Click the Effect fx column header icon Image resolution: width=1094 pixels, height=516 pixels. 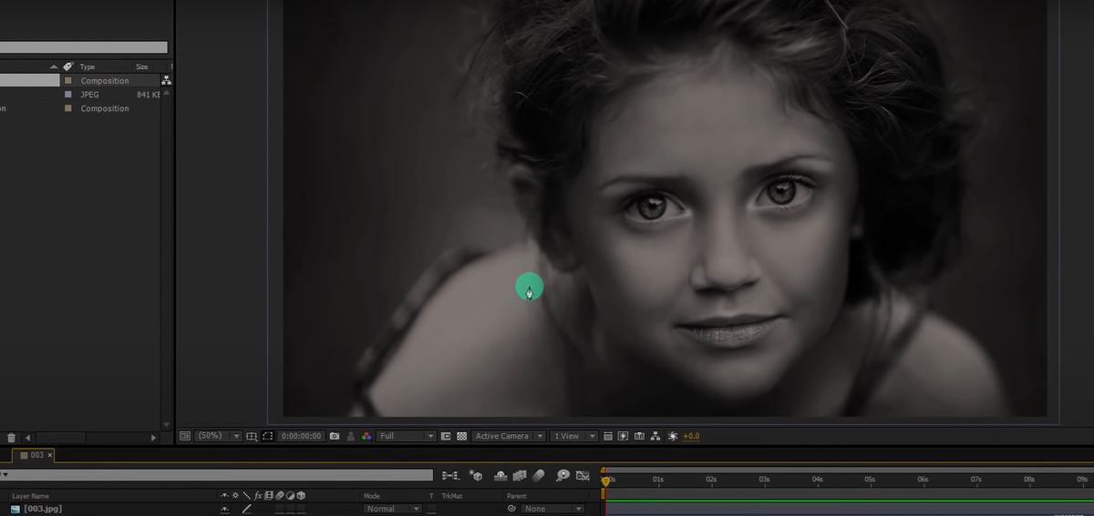click(258, 496)
